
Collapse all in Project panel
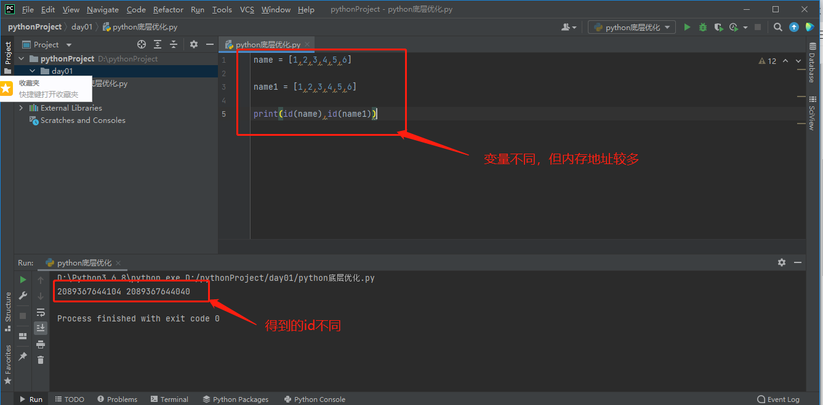point(174,44)
